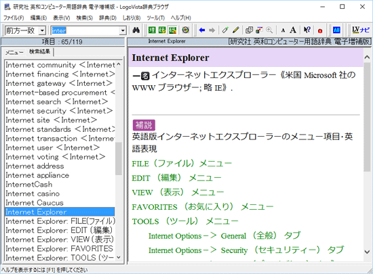This screenshot has width=373, height=274.
Task: Go forward with the gray right arrow
Action: (x=212, y=30)
